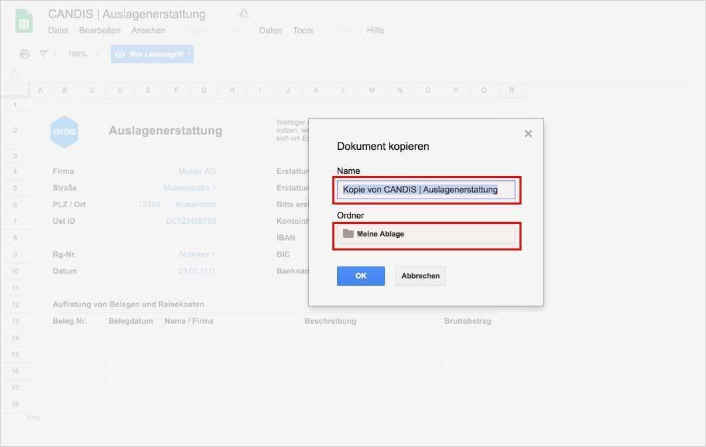Click the blue OK button
Screen dimensions: 706x447
pos(360,276)
